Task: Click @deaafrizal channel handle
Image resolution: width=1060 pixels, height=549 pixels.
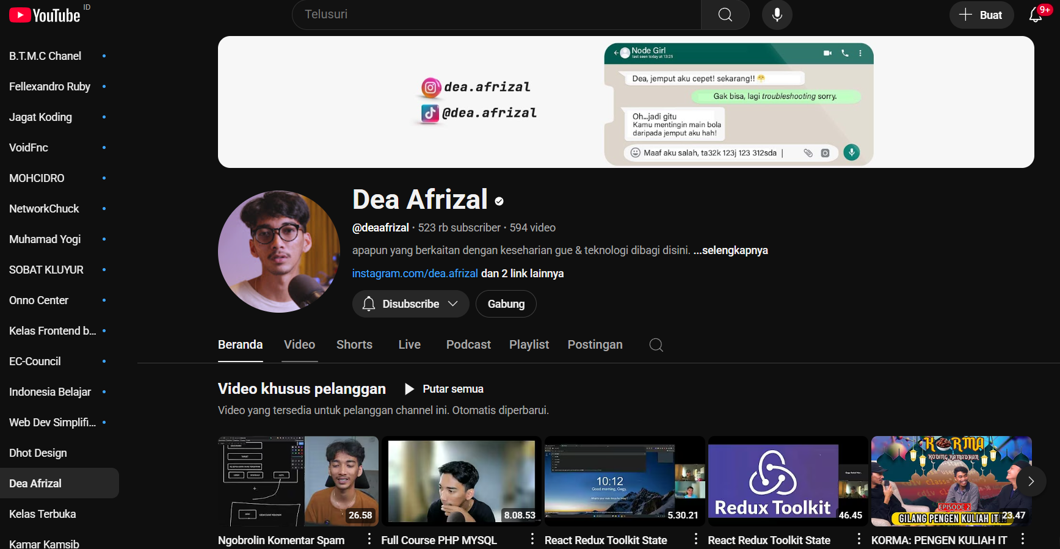Action: [x=380, y=228]
